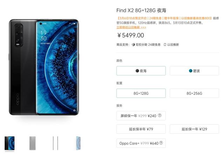The height and width of the screenshot is (154, 224).
Task: Click the 花呗分期 installment icon
Action: click(x=133, y=45)
